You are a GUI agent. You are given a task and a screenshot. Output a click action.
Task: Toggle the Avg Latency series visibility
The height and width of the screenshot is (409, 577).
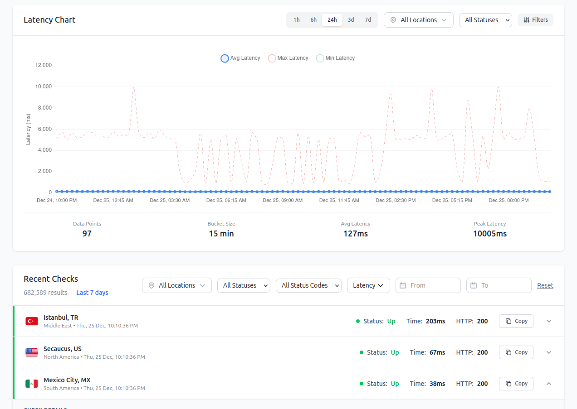point(225,58)
